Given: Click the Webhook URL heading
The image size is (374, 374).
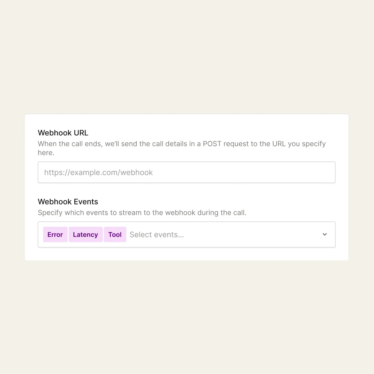Looking at the screenshot, I should tap(63, 133).
